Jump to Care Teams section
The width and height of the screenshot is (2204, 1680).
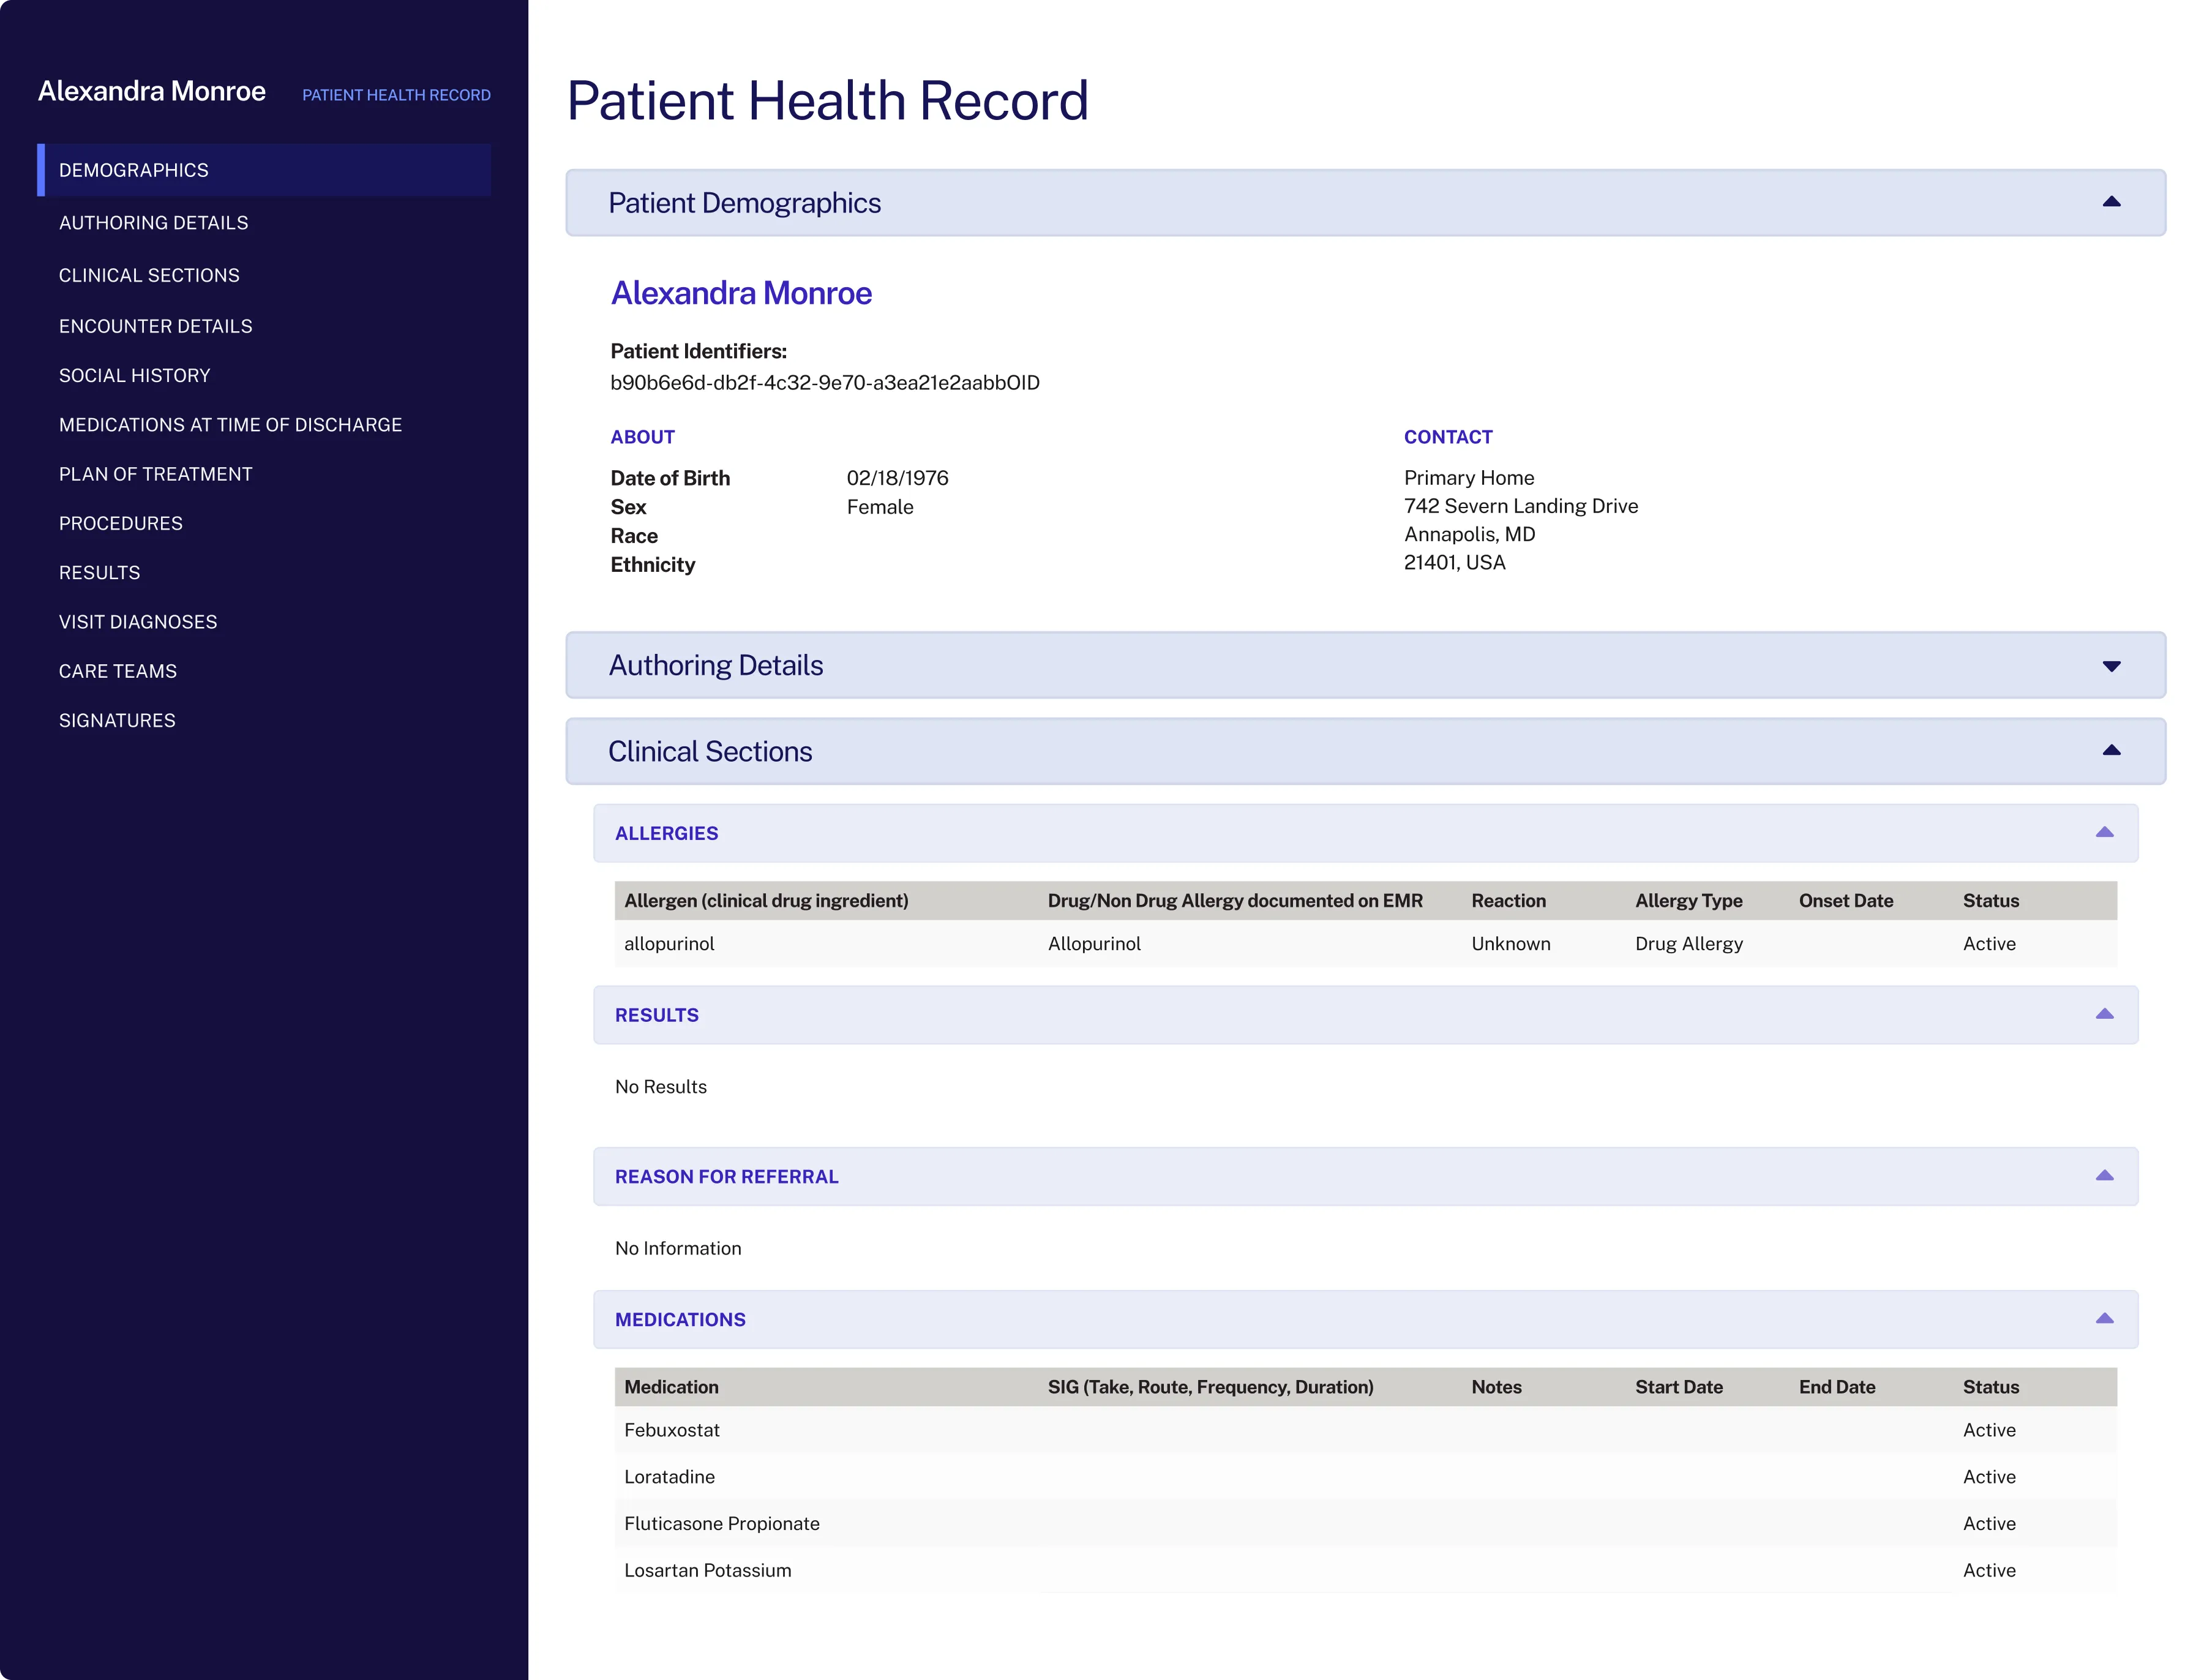point(117,671)
